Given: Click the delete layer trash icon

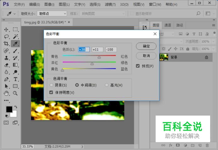Looking at the screenshot, I should pos(207,145).
